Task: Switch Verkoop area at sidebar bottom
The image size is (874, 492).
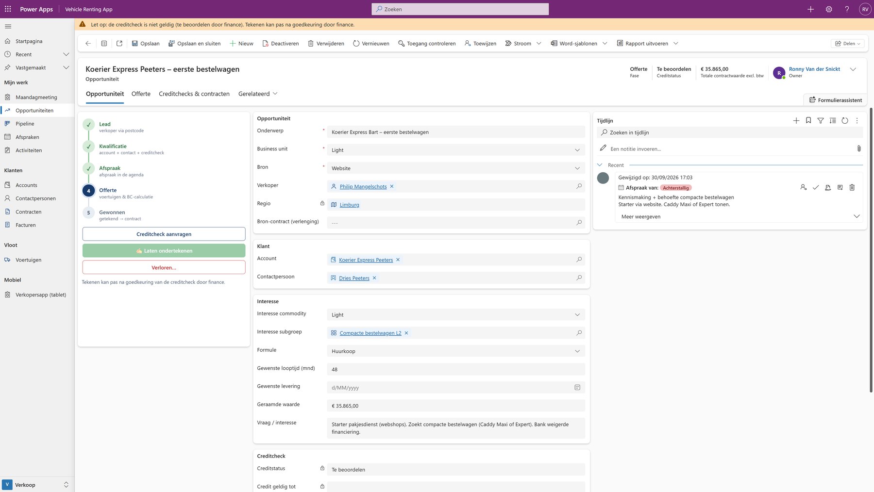Action: 37,485
